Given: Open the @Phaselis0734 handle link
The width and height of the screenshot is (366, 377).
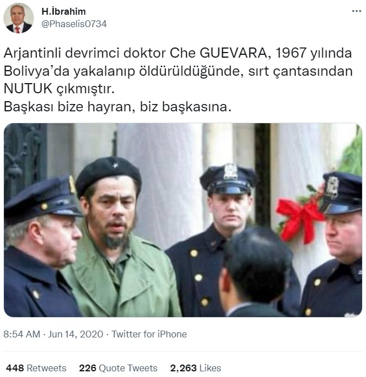Looking at the screenshot, I should click(74, 24).
